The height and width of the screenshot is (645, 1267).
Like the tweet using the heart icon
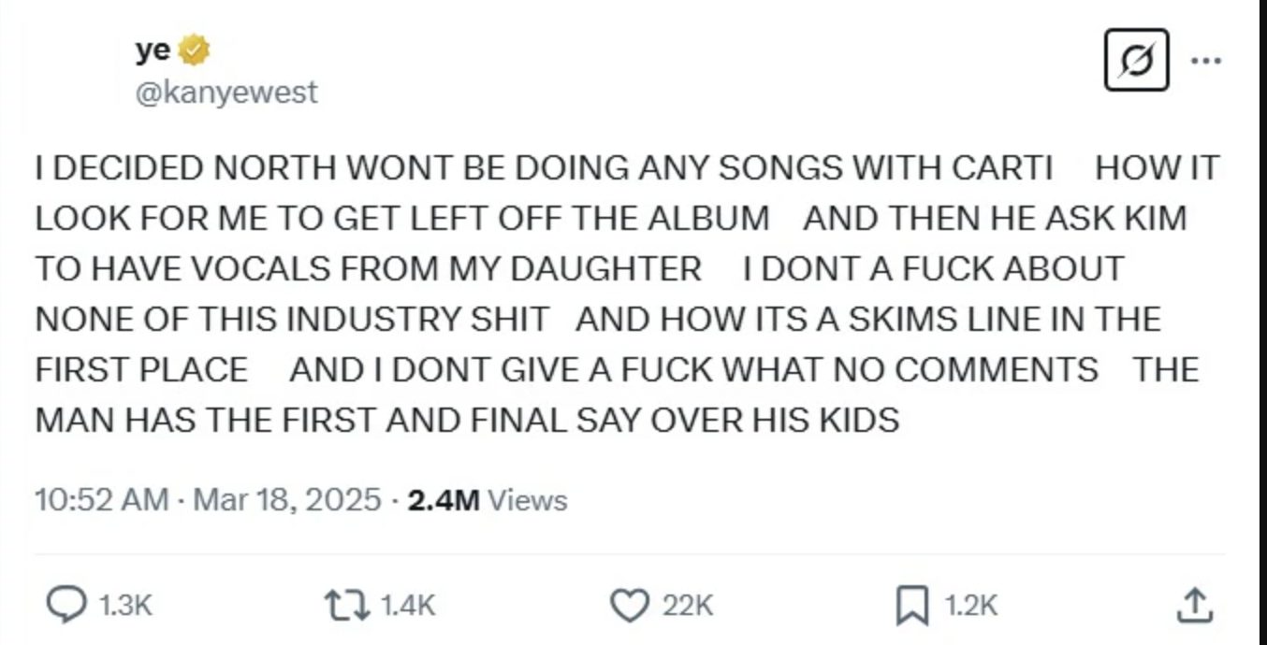633,604
